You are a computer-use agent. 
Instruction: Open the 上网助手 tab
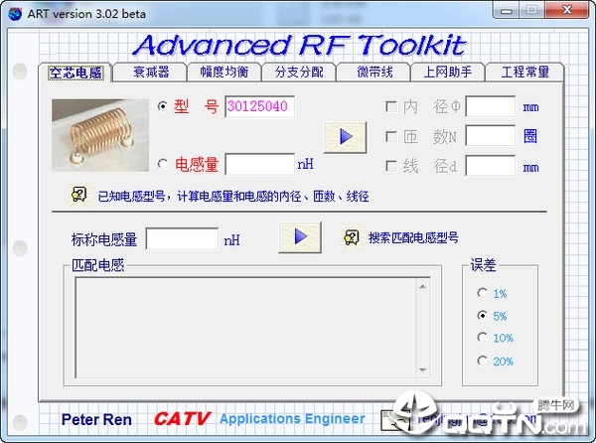tap(448, 72)
